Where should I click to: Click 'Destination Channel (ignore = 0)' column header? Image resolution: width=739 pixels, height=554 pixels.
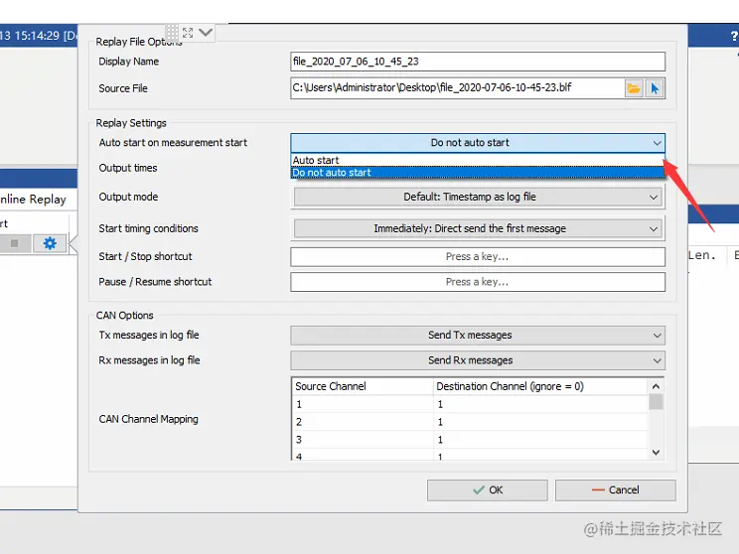(540, 386)
